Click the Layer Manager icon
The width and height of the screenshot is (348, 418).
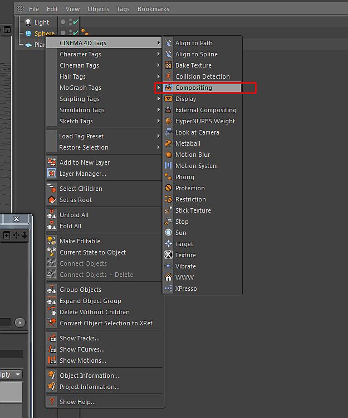52,174
